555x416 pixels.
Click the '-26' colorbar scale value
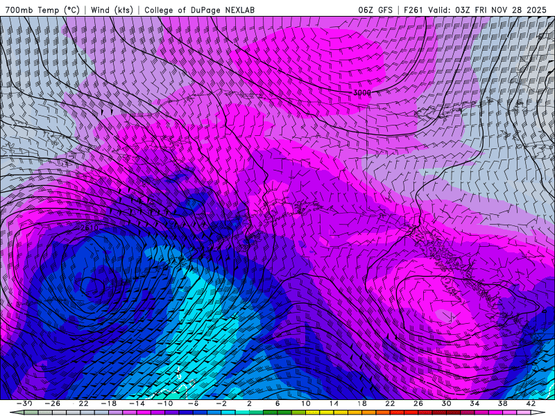(x=53, y=404)
